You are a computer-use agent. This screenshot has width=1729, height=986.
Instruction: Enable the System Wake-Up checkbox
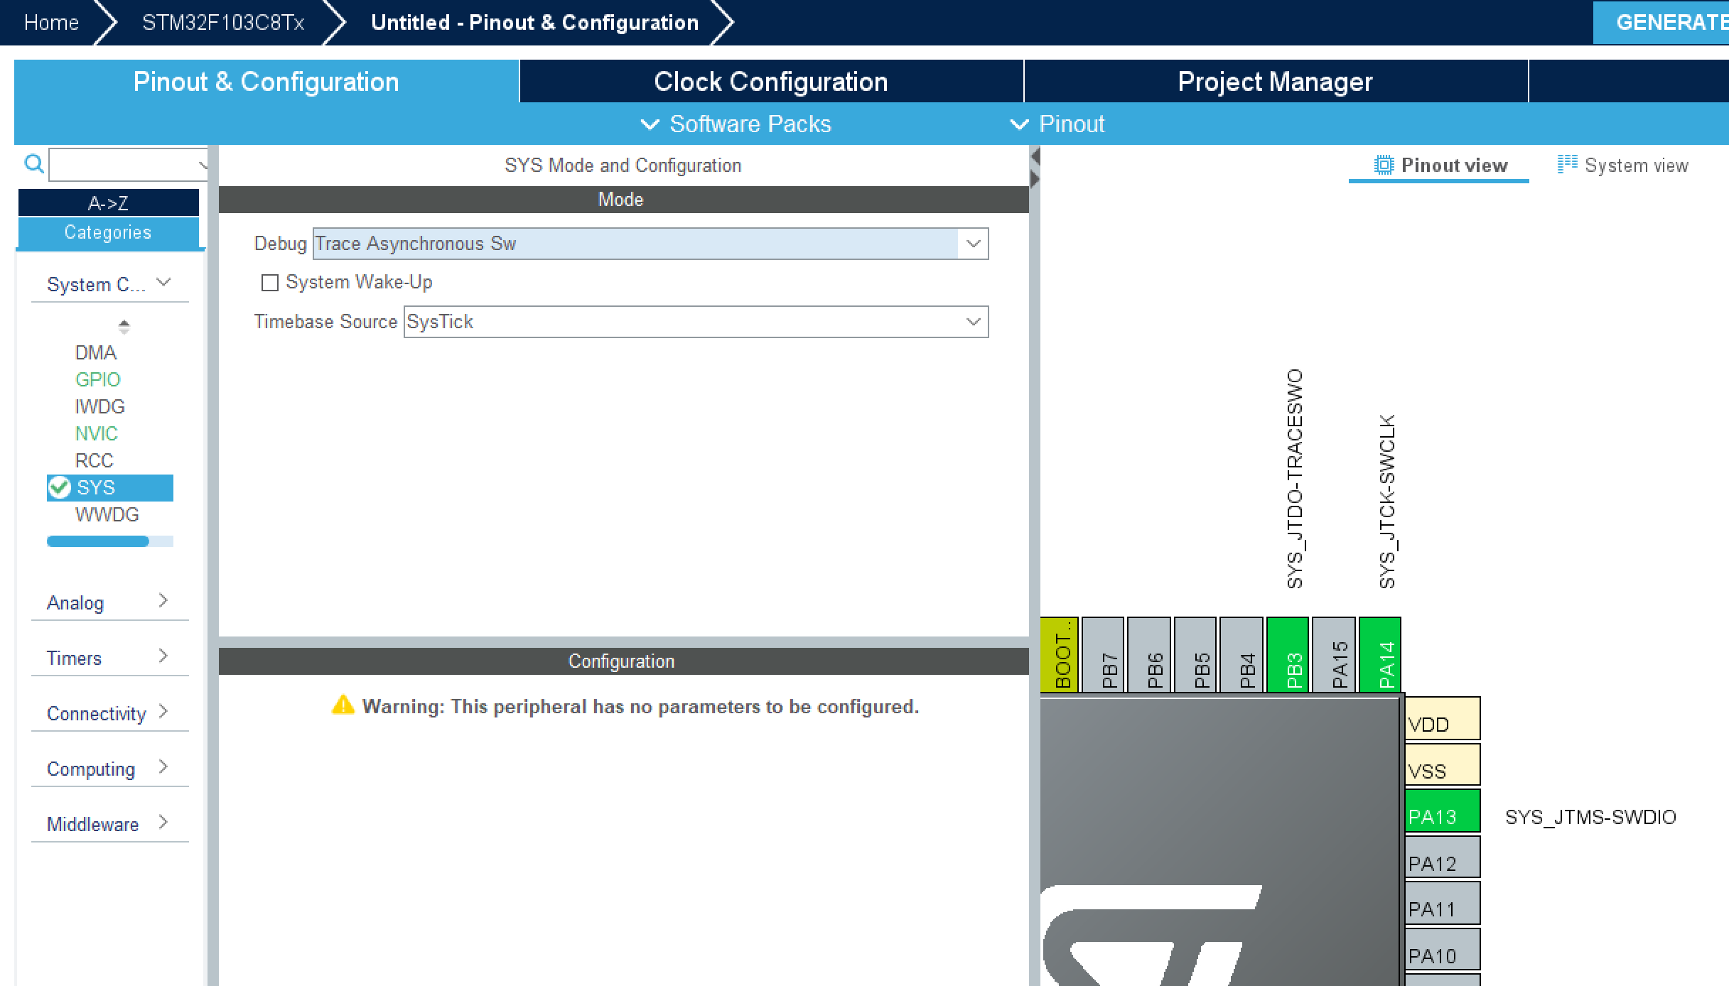pos(270,283)
